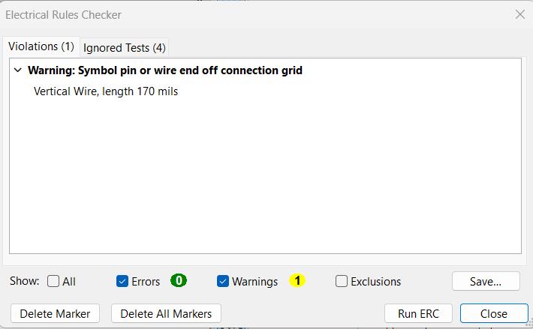Screen dimensions: 533x329
Task: Enable the Show All checkbox
Action: 53,281
